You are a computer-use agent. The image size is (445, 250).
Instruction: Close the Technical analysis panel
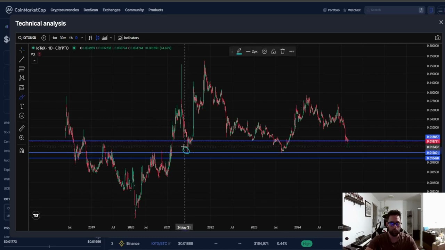pos(441,22)
